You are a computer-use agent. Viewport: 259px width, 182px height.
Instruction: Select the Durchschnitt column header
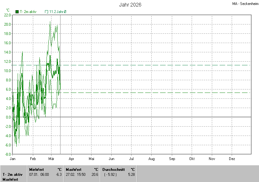click(114, 170)
